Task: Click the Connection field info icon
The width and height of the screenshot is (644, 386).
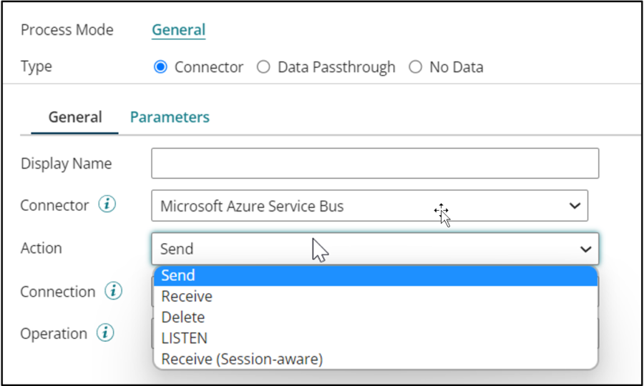Action: [113, 292]
